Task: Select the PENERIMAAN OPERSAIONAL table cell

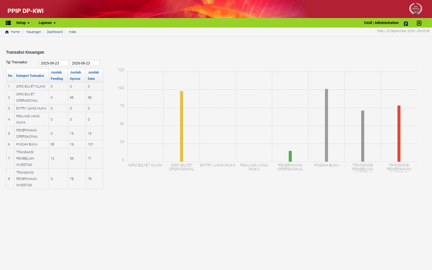Action: pyautogui.click(x=31, y=133)
